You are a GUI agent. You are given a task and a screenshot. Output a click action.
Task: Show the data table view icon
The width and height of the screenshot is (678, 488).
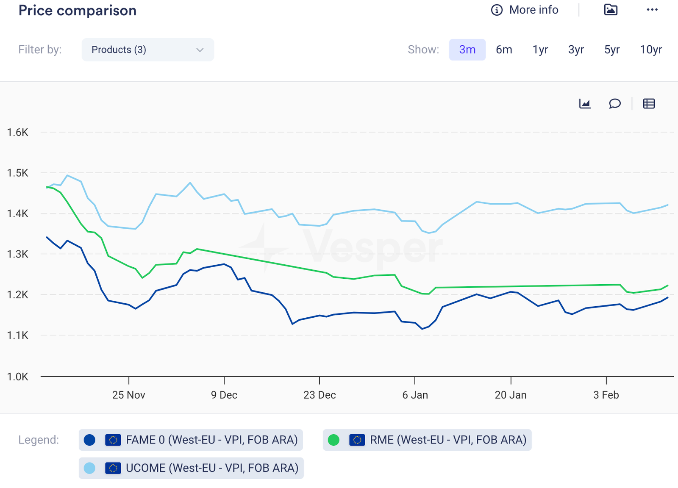pyautogui.click(x=649, y=103)
